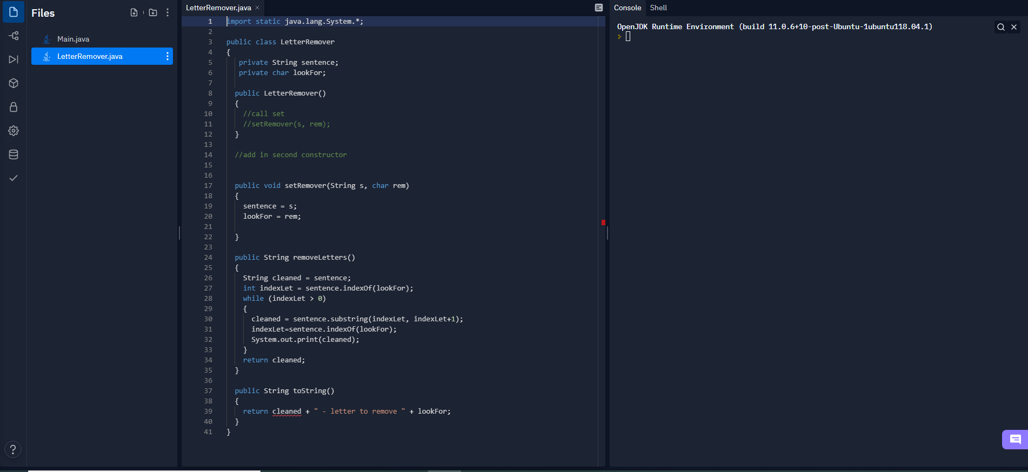Open the Files sidebar icon
This screenshot has width=1028, height=472.
tap(14, 12)
